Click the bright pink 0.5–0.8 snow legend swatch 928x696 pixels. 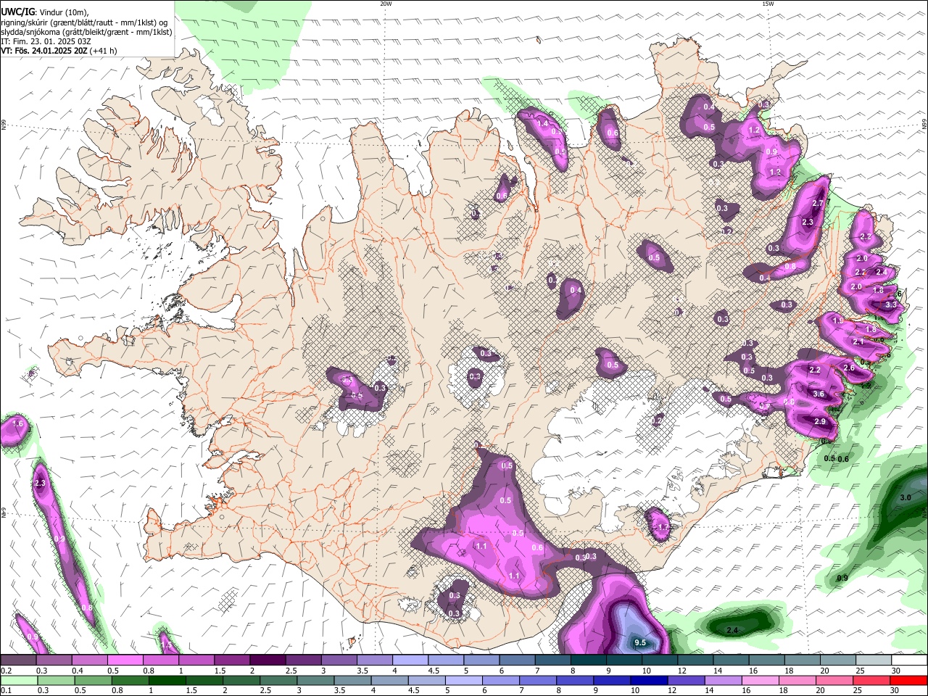125,660
